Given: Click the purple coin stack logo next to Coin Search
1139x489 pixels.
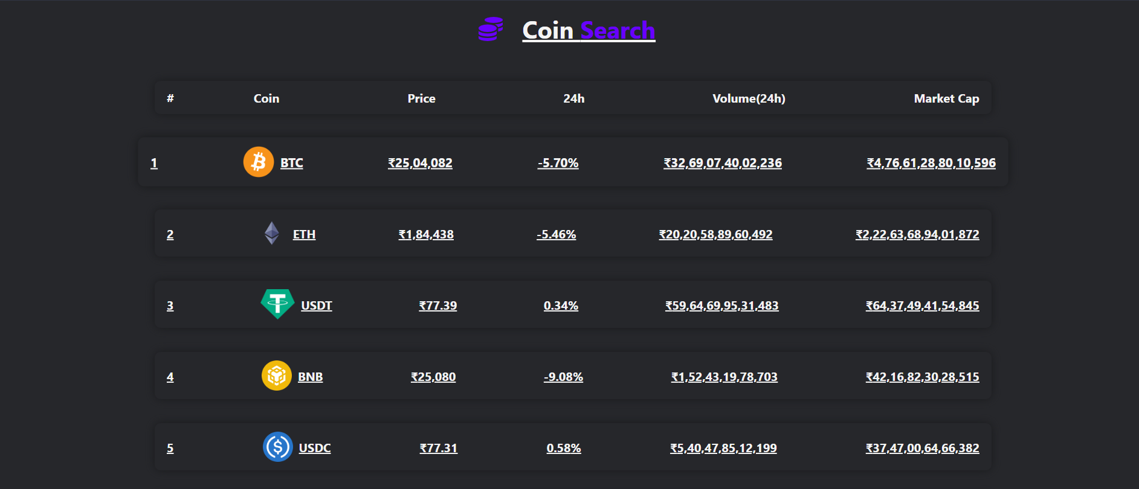Looking at the screenshot, I should (x=489, y=30).
